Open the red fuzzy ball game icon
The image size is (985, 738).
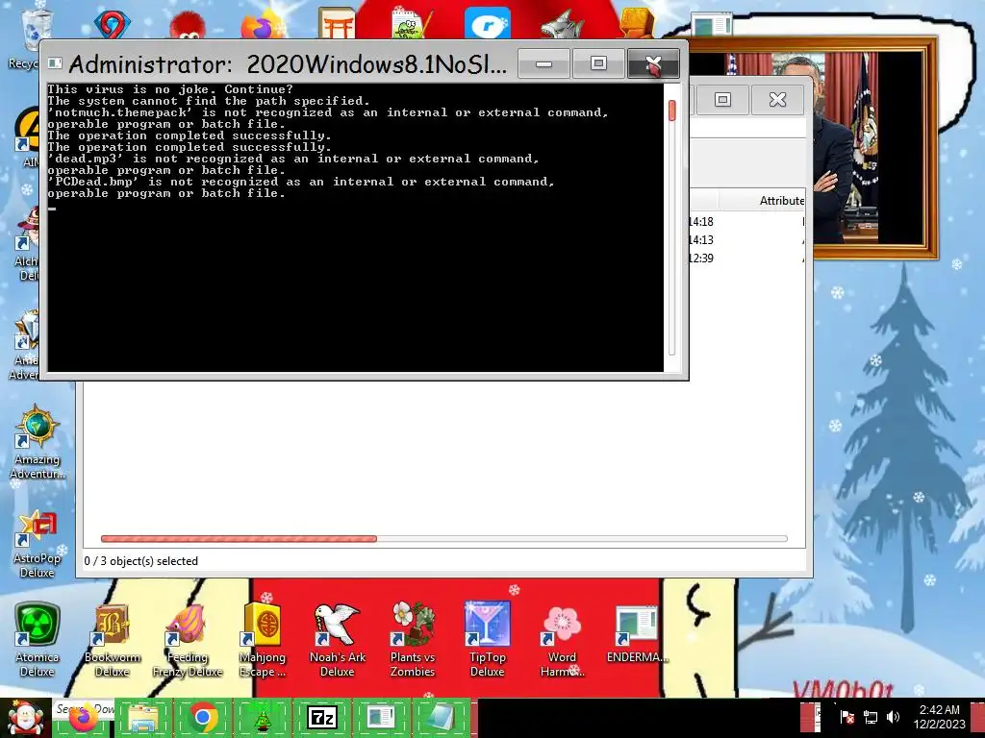[x=188, y=24]
